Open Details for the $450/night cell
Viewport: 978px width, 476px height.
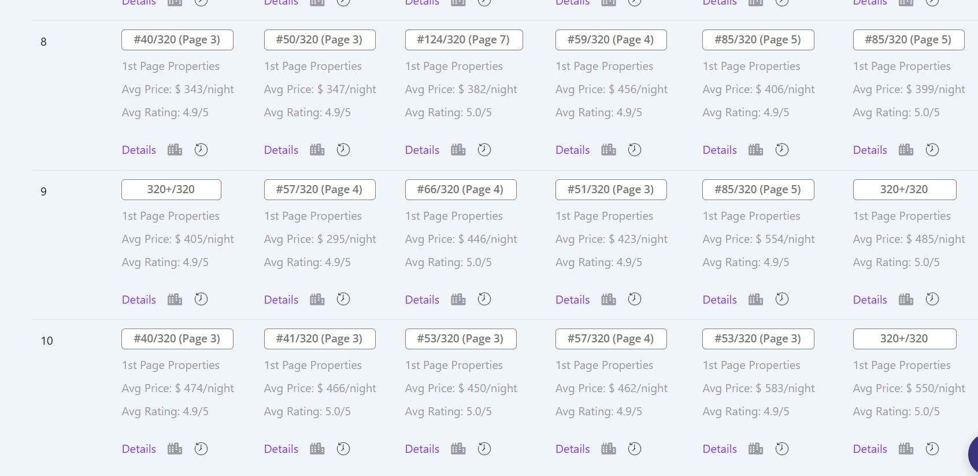tap(422, 449)
